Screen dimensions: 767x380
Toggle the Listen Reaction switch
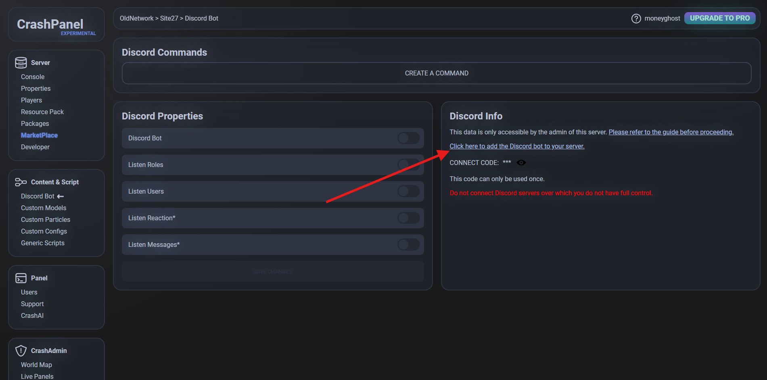point(408,218)
